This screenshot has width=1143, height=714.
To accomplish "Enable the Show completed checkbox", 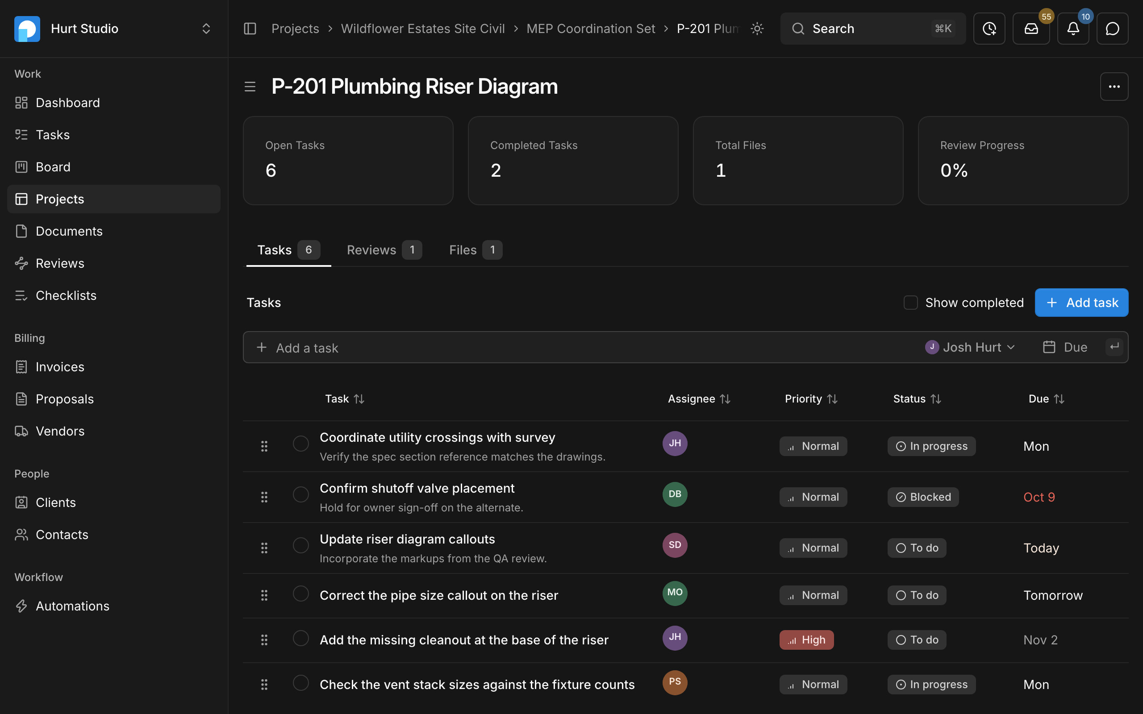I will (910, 303).
